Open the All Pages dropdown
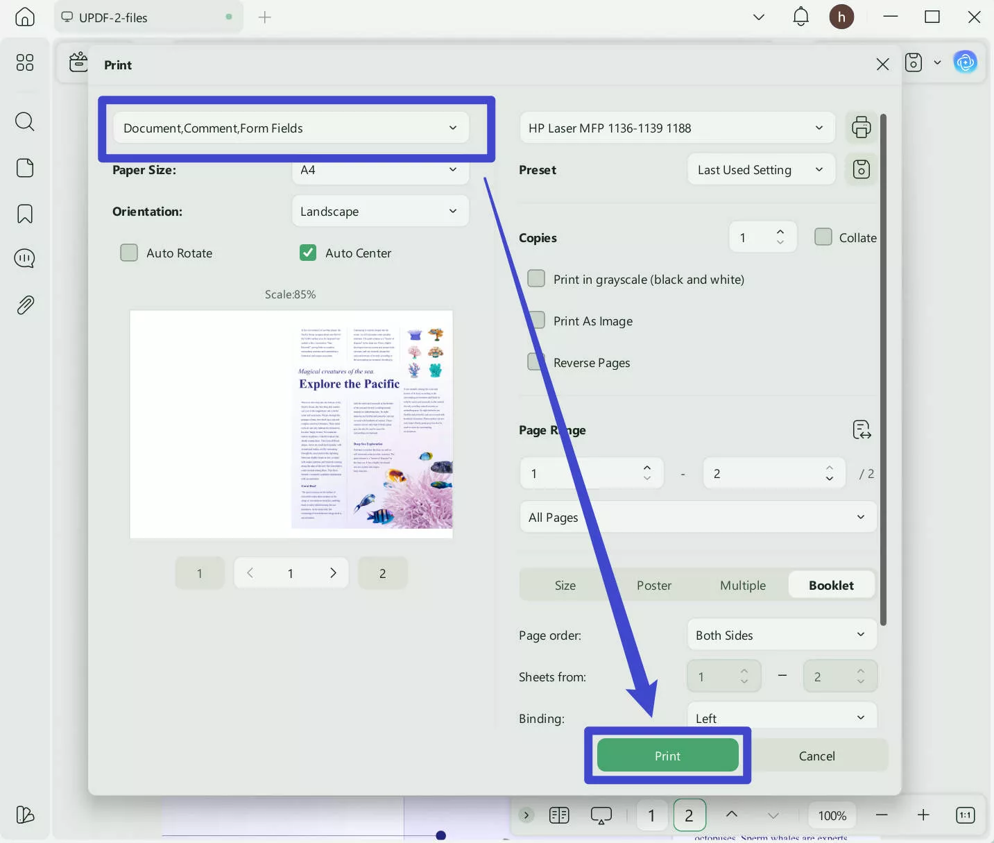Screen dimensions: 994x843 click(x=698, y=517)
